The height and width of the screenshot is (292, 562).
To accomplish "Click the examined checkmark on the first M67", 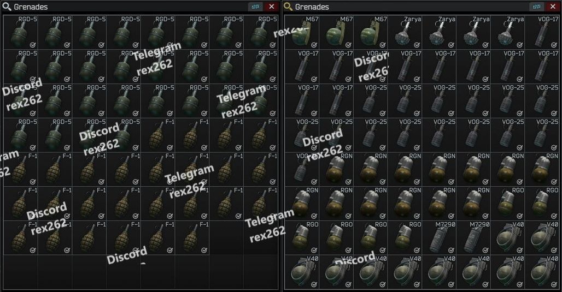I will tap(314, 45).
